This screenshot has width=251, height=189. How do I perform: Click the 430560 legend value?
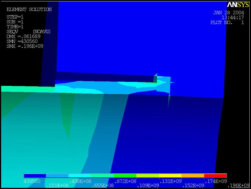click(32, 181)
